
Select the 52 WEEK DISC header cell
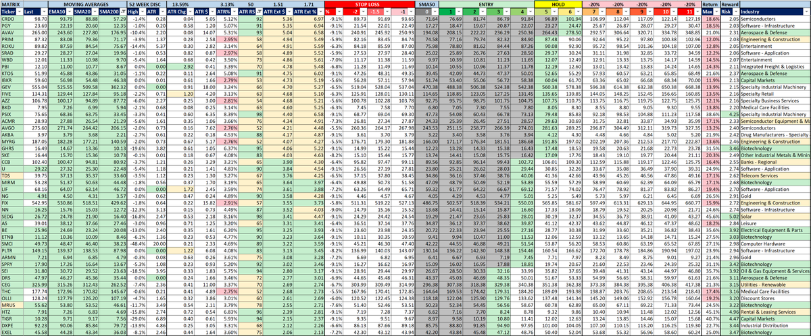click(x=147, y=4)
